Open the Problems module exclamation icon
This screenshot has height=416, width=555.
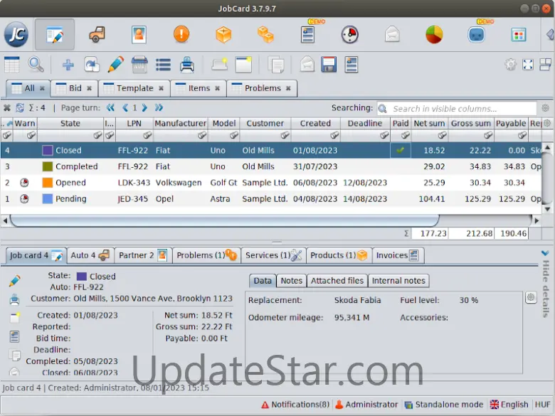click(181, 35)
